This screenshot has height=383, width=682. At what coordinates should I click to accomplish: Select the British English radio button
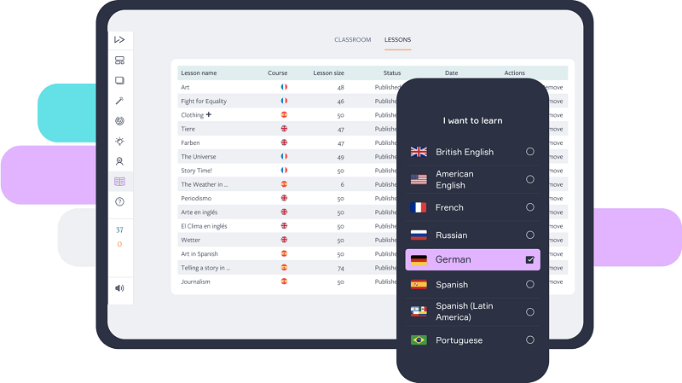(529, 152)
